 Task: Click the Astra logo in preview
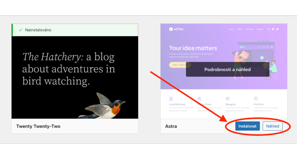[x=176, y=29]
